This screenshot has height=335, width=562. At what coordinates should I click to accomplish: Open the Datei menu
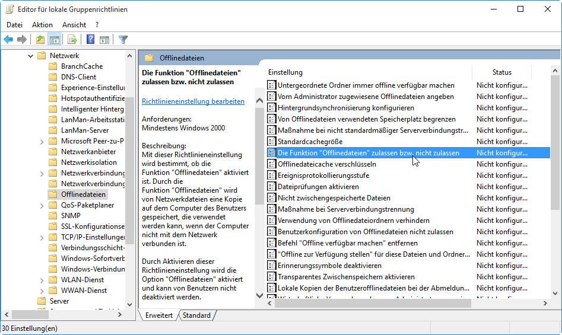point(14,25)
